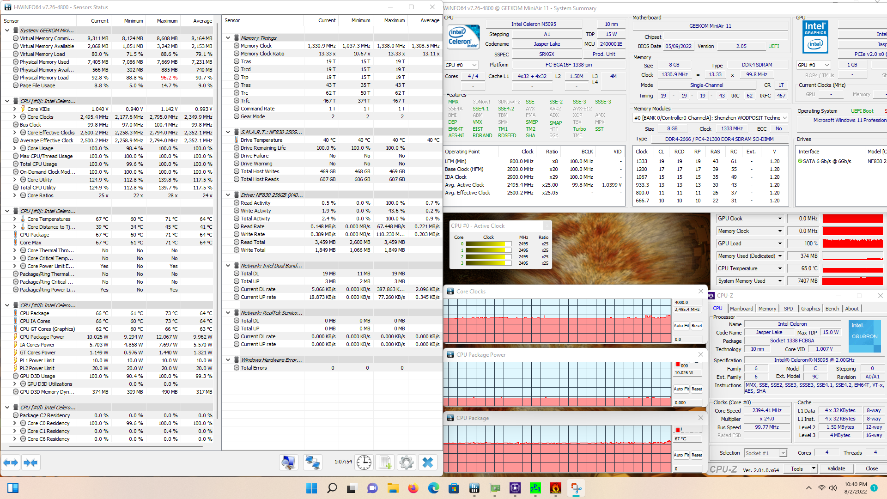This screenshot has width=887, height=499.
Task: Close the Core Clocks graph window
Action: [700, 291]
